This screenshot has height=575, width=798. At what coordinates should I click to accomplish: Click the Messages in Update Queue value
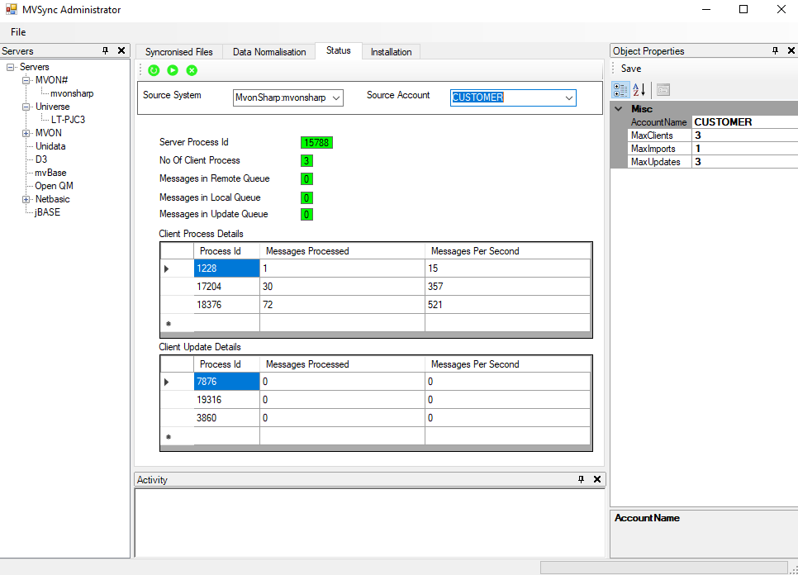306,215
